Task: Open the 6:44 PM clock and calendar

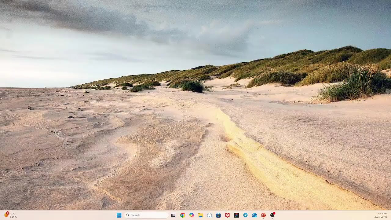Action: click(x=381, y=215)
